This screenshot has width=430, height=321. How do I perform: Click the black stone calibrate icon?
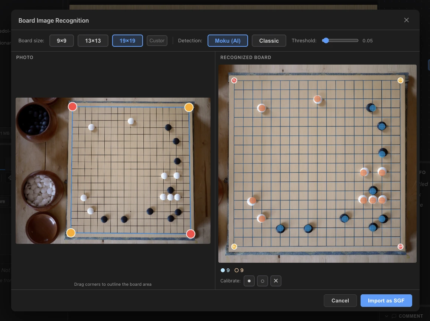point(249,281)
